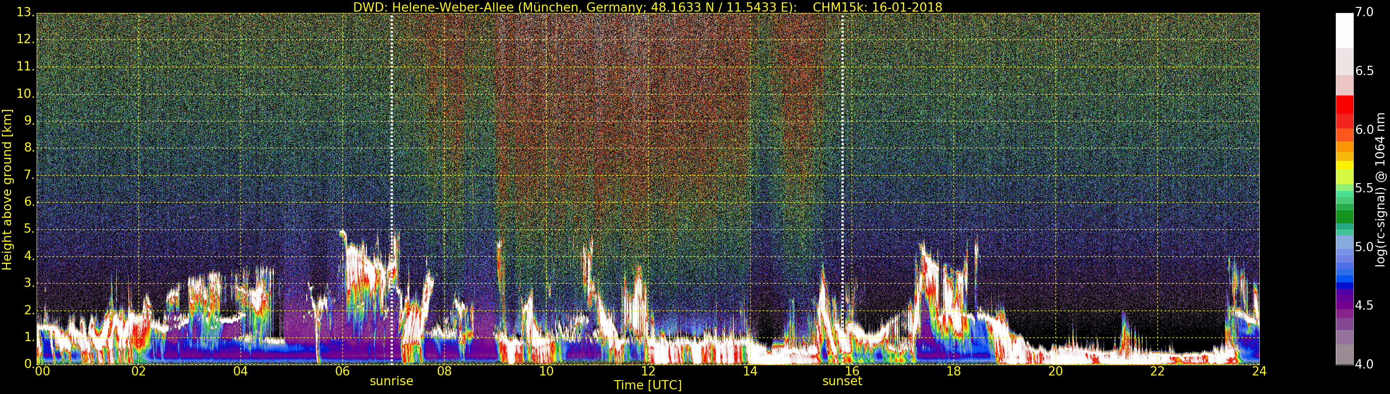1390x394 pixels.
Task: Click the time axis tick label '24'
Action: (1259, 371)
